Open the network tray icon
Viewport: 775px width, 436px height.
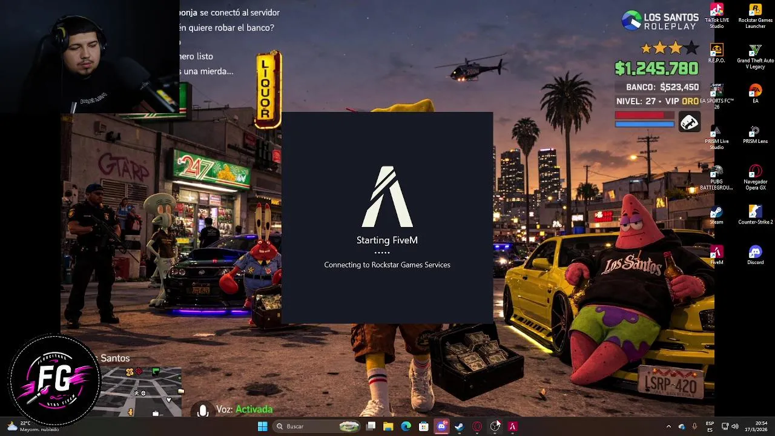(x=725, y=426)
